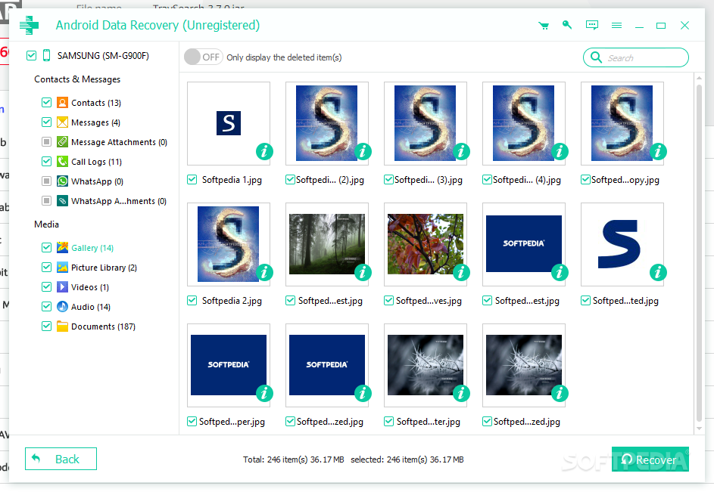Click info icon on Softped...opy.jpg thumbnail

[658, 151]
